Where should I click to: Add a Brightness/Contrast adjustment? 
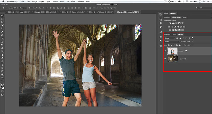170,23
